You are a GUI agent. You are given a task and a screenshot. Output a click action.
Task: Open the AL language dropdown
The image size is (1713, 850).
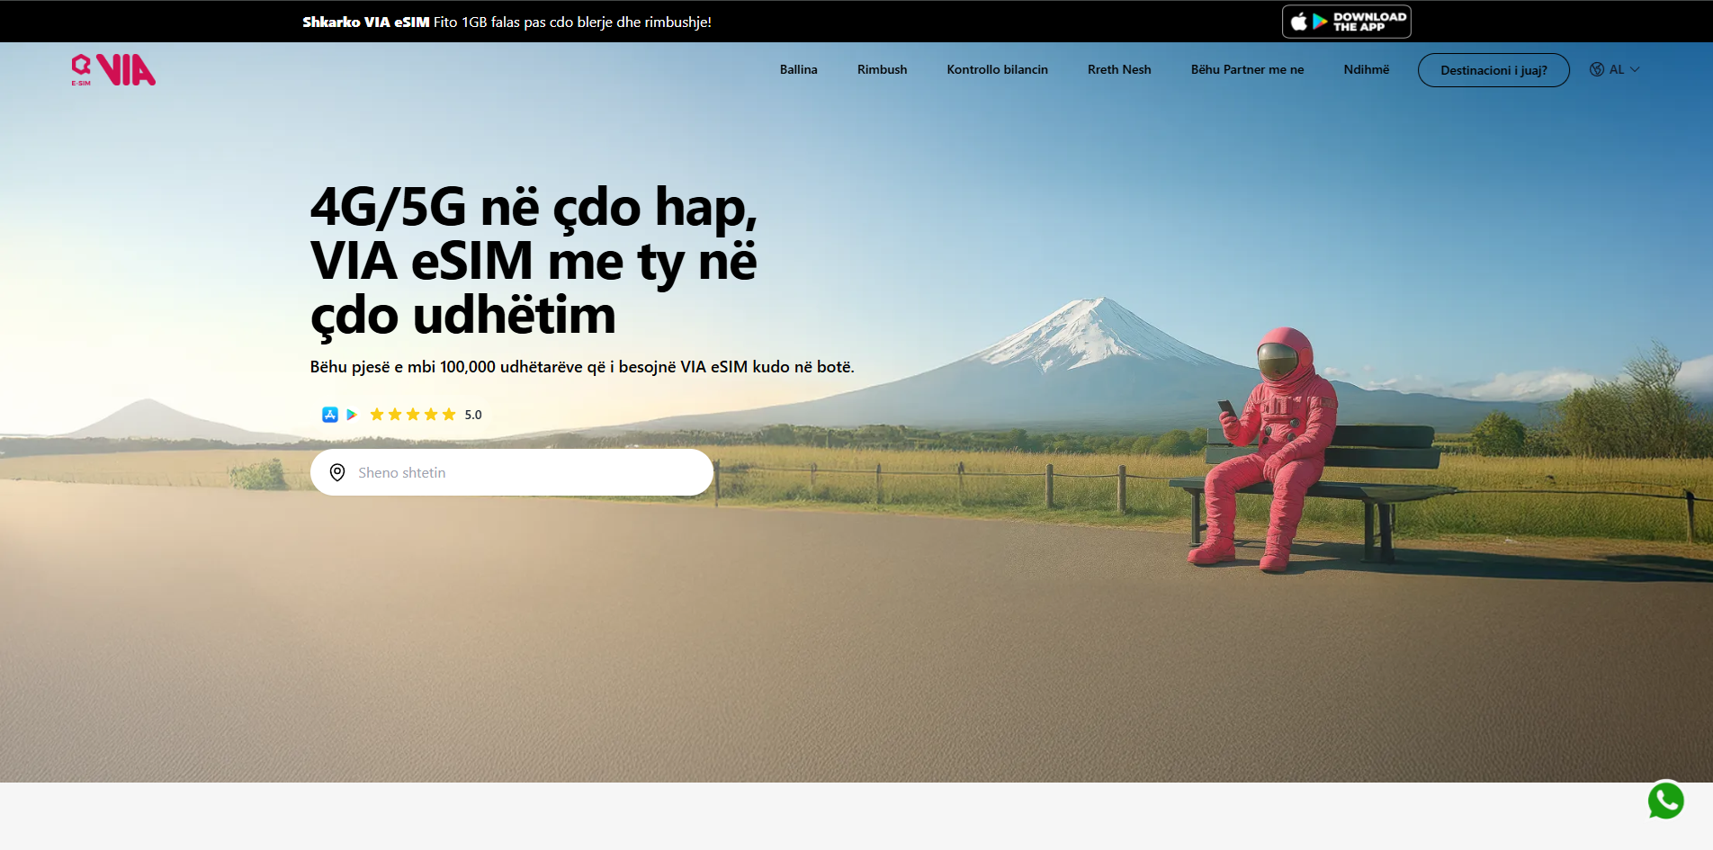pyautogui.click(x=1617, y=68)
